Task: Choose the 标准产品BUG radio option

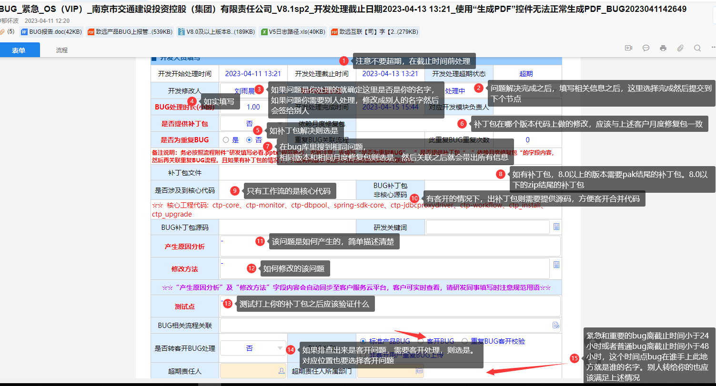Action: coord(363,341)
